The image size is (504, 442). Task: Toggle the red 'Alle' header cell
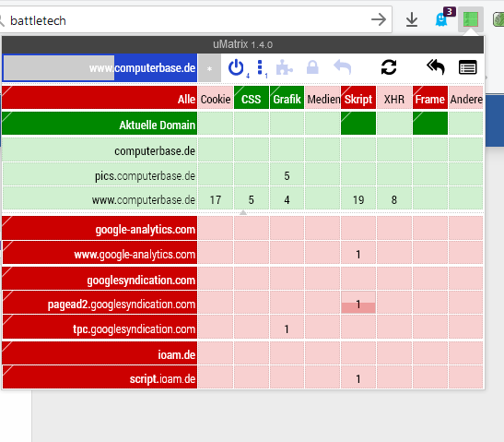(x=100, y=98)
